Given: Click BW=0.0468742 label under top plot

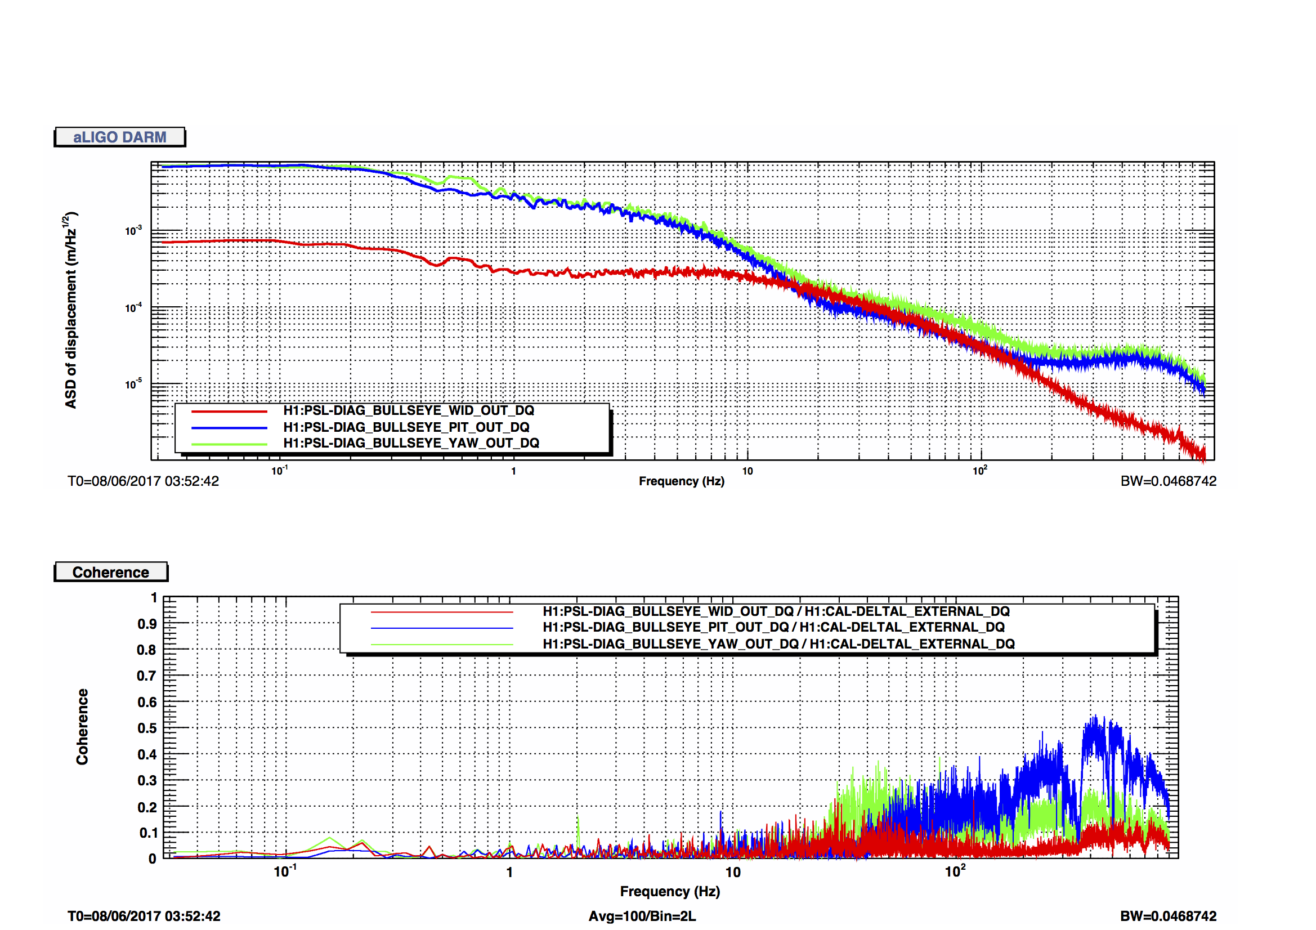Looking at the screenshot, I should [x=1168, y=481].
